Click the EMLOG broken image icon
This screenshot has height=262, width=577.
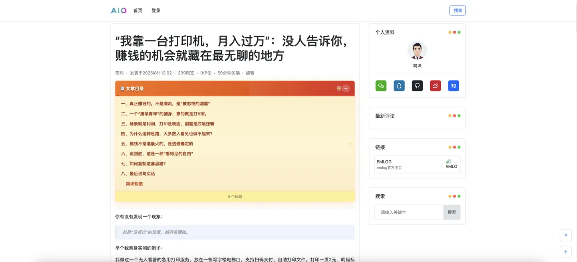[452, 164]
